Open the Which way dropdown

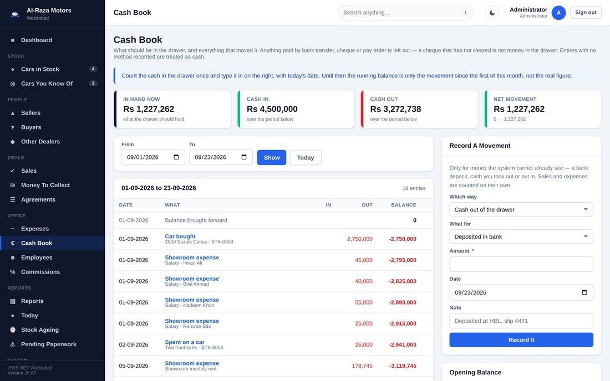[x=521, y=209]
